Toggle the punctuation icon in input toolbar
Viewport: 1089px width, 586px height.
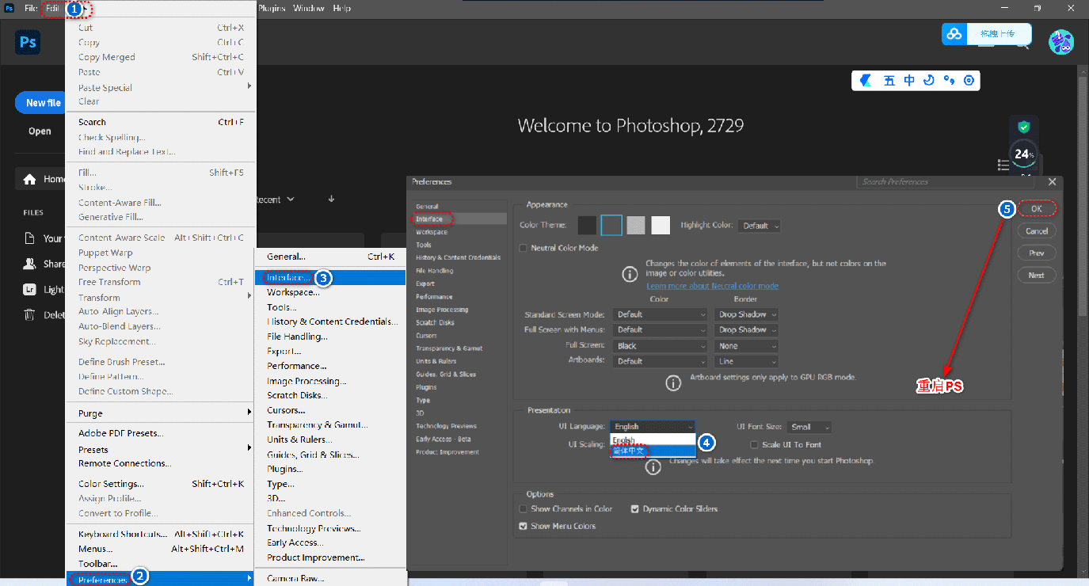coord(949,80)
